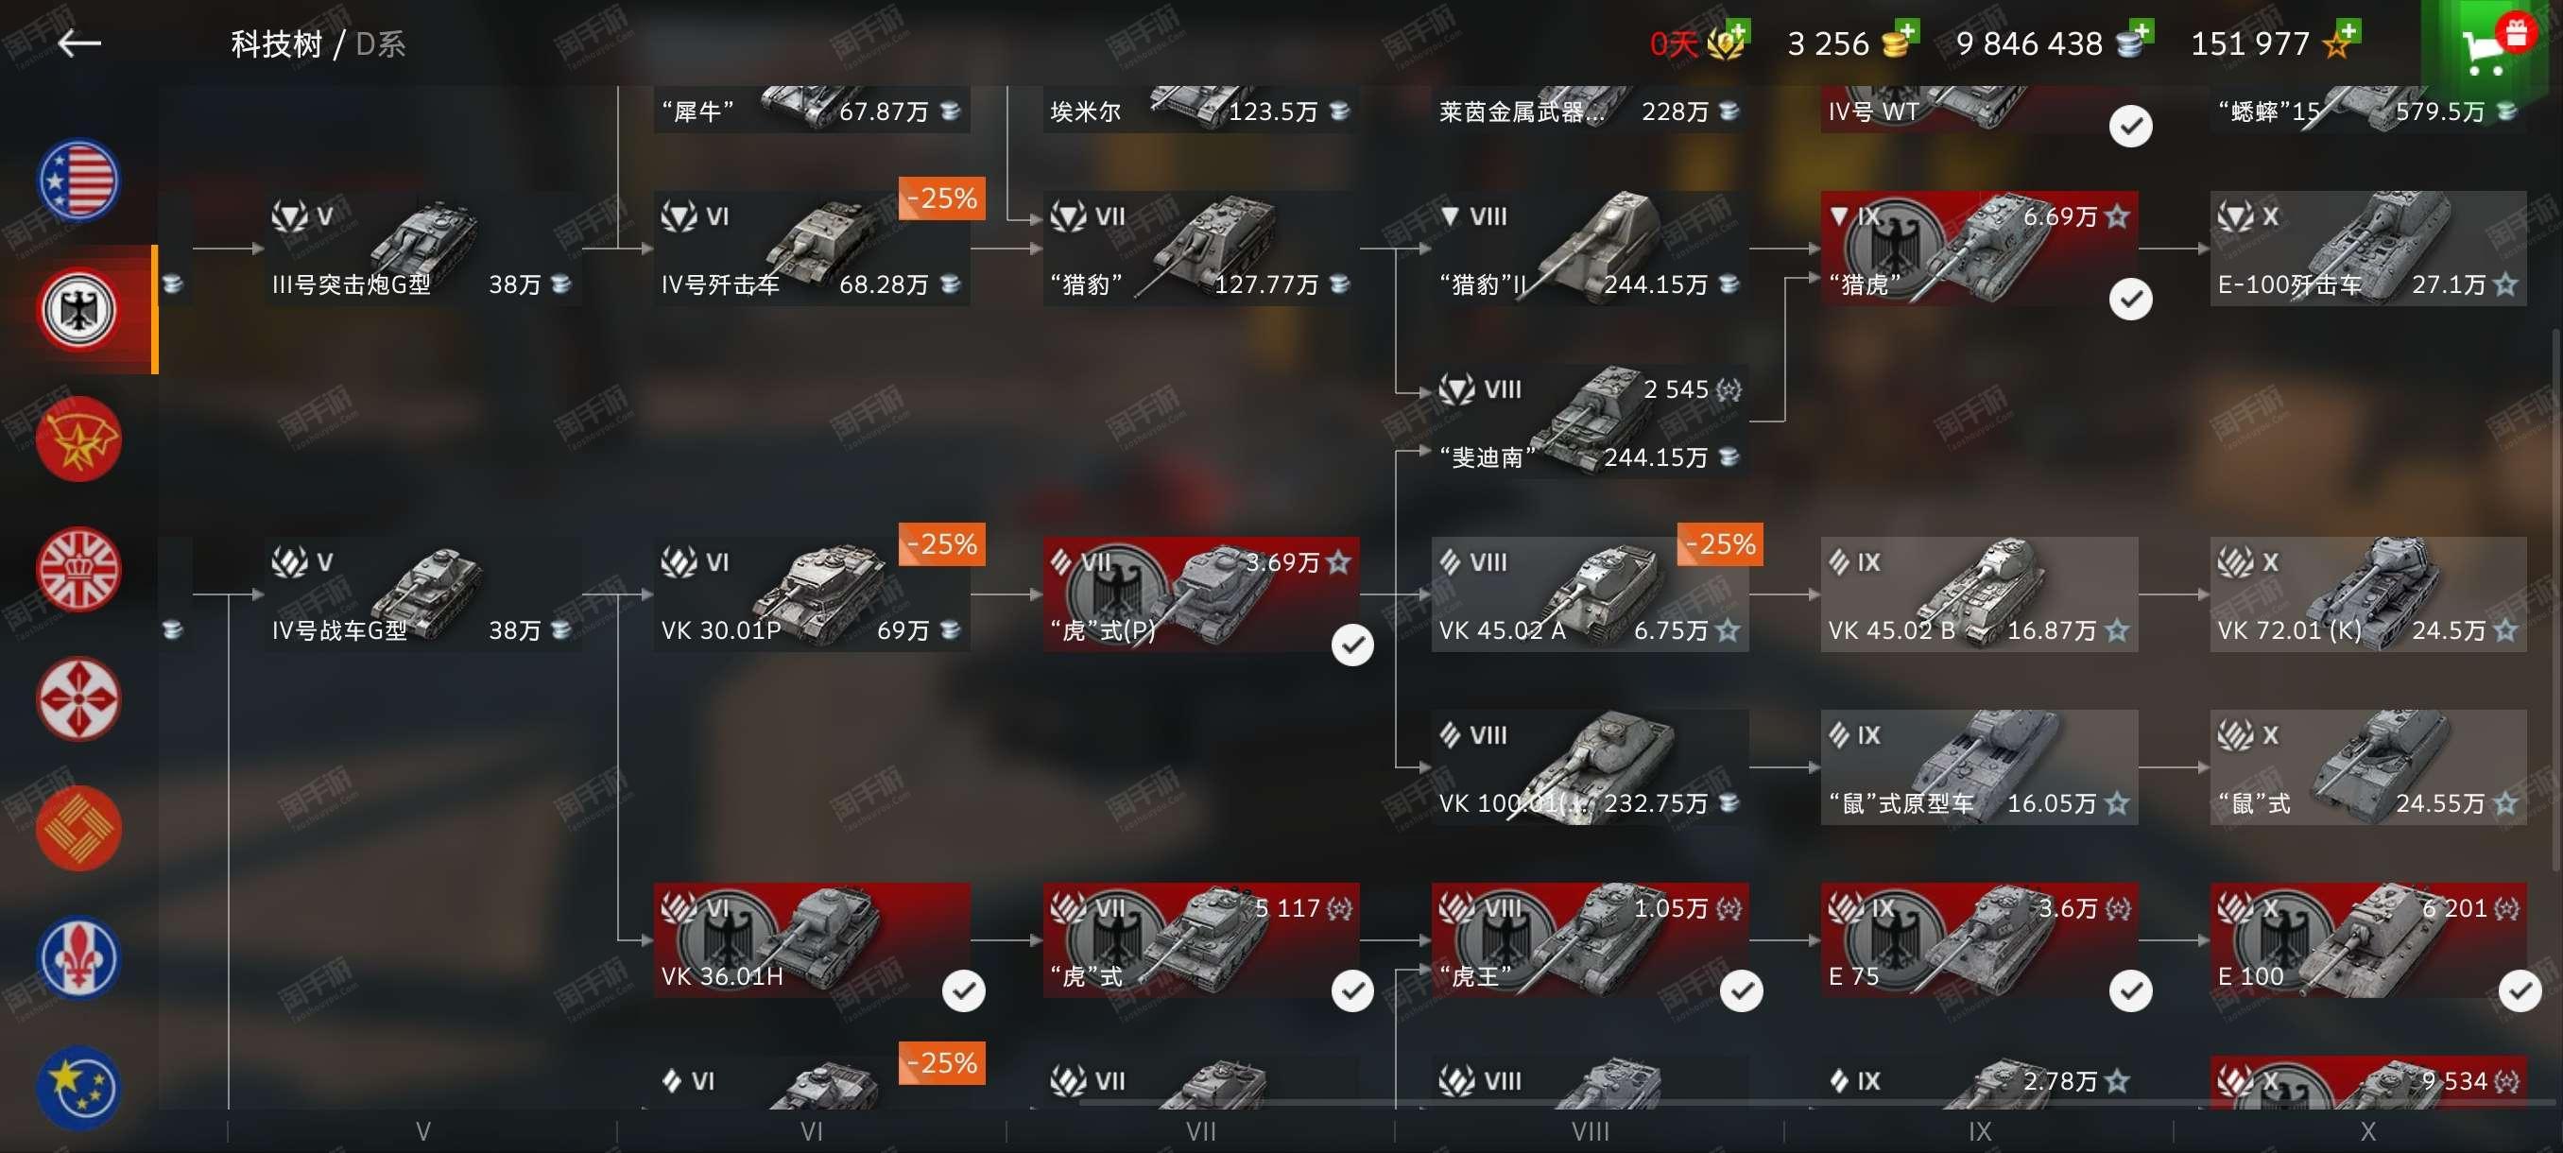Select the Japan nation emblem icon

click(x=78, y=699)
